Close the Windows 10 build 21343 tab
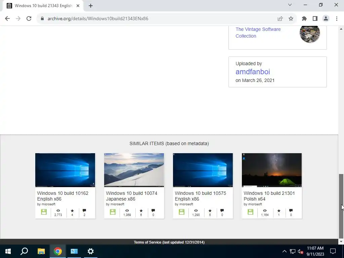Image resolution: width=344 pixels, height=258 pixels. click(x=78, y=6)
